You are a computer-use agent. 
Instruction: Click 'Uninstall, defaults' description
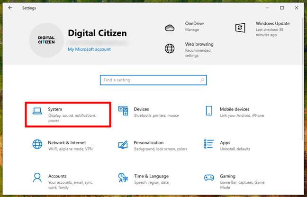pyautogui.click(x=235, y=149)
